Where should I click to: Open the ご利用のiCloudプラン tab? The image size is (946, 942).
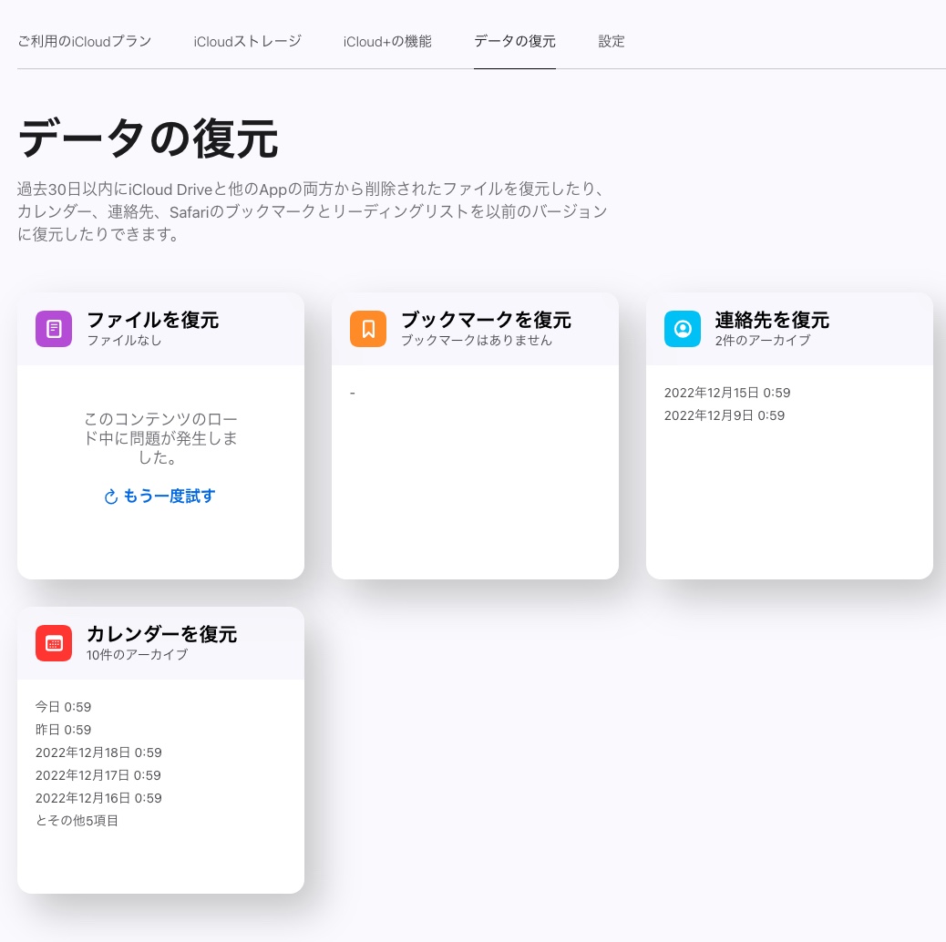tap(85, 42)
